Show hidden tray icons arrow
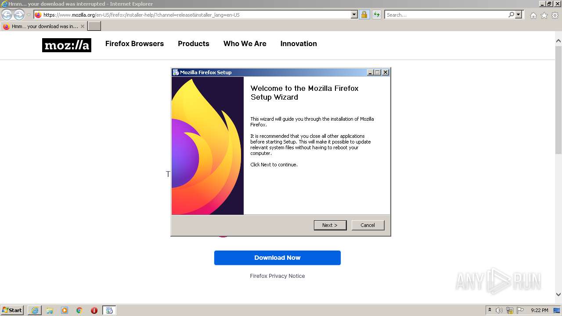 tap(490, 310)
